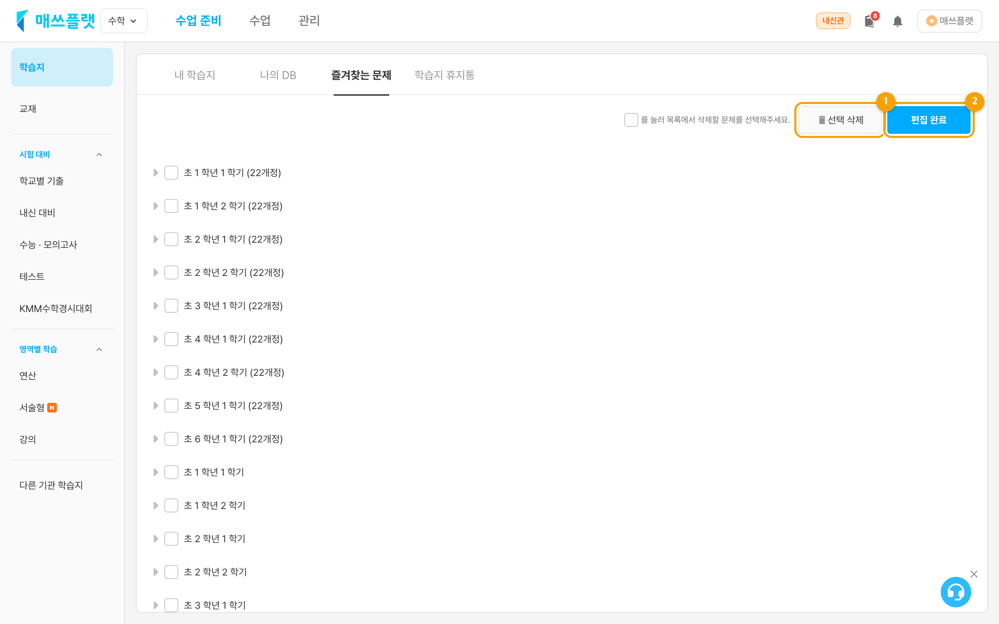This screenshot has width=999, height=624.
Task: Click the 매쓰플랫 logo
Action: pos(55,21)
